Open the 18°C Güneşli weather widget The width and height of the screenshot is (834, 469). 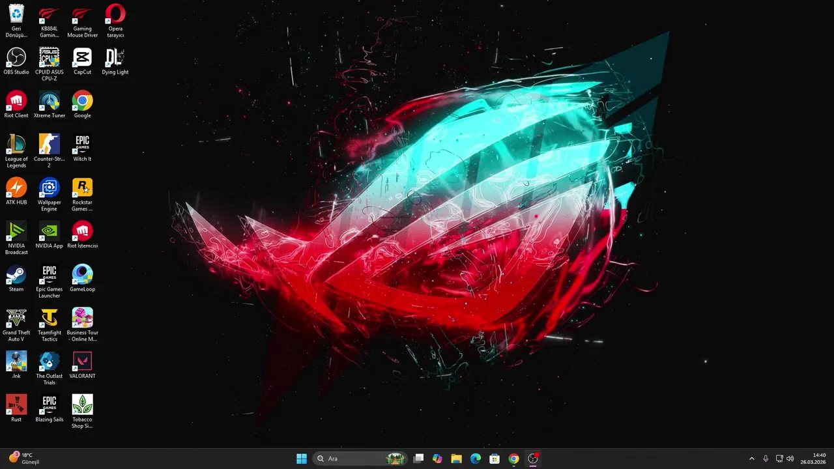click(x=25, y=459)
